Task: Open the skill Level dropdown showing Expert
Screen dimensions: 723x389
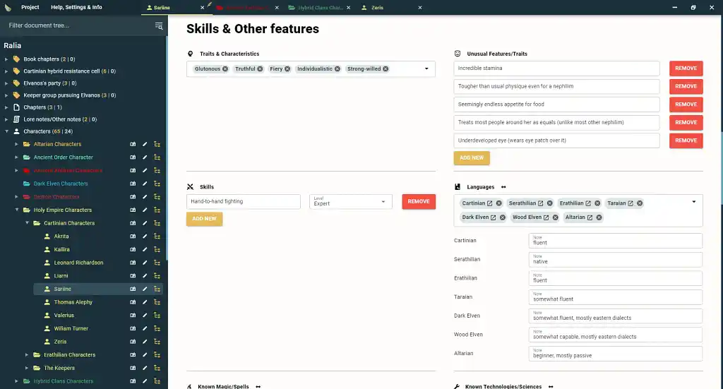Action: (350, 202)
